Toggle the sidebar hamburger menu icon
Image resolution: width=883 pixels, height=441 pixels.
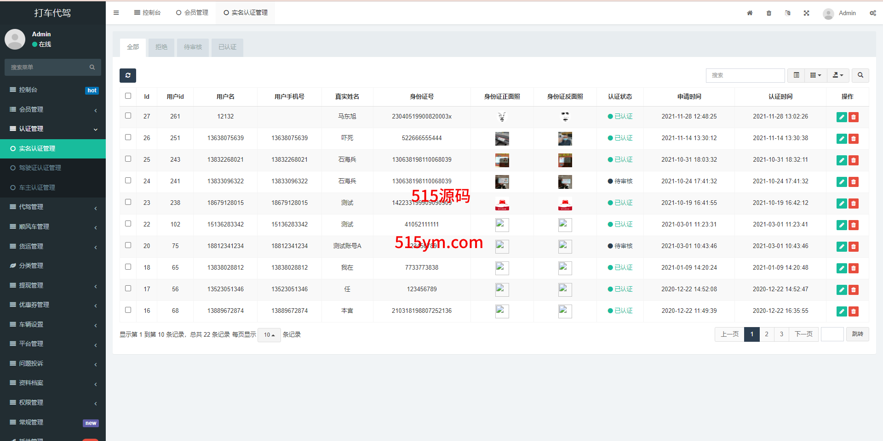point(116,13)
